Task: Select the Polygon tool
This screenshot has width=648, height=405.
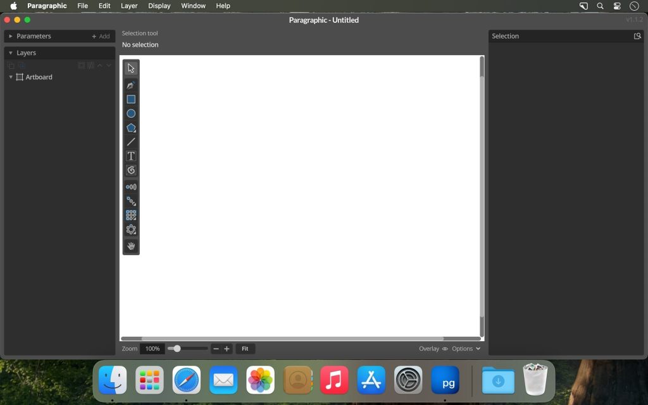Action: [x=131, y=128]
